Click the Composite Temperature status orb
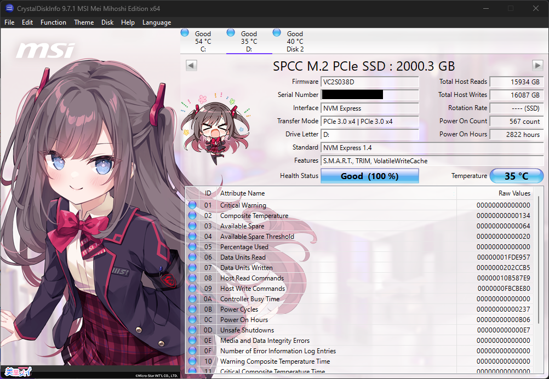 click(192, 216)
